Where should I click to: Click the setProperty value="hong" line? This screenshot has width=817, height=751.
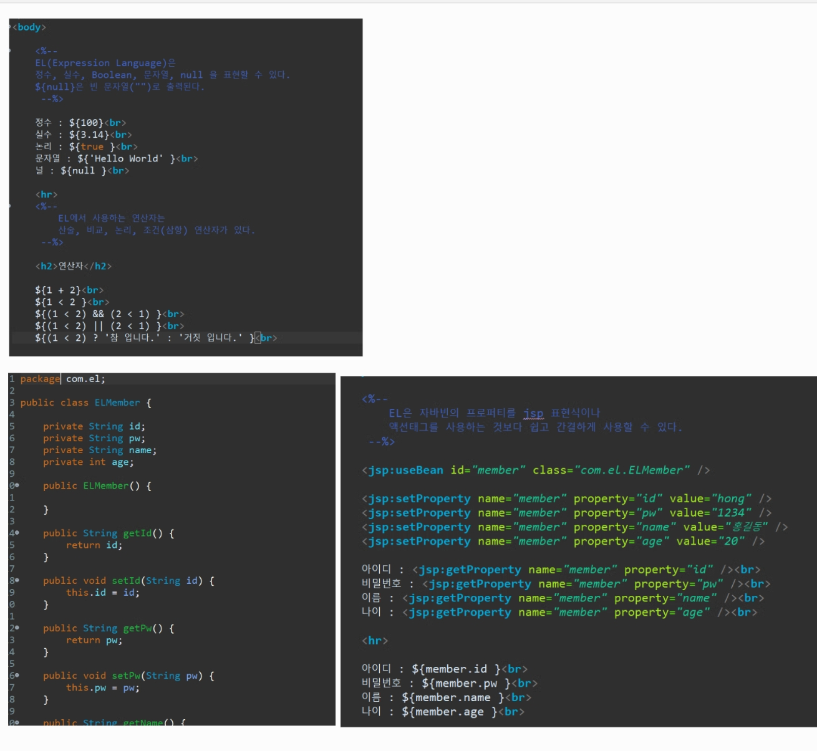click(x=567, y=499)
